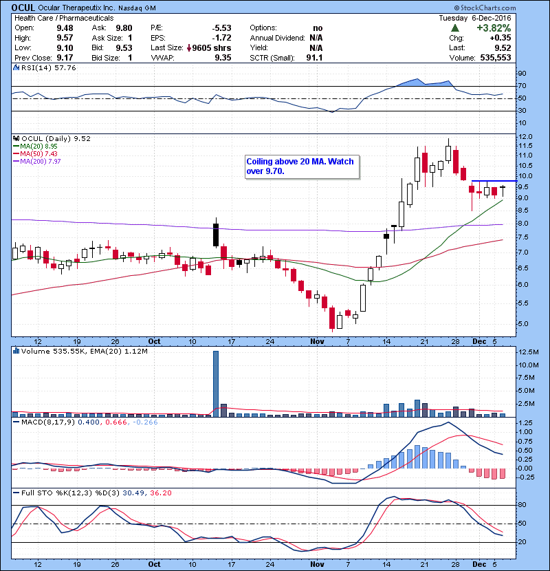Click the tall October volume spike bar
Image resolution: width=550 pixels, height=571 pixels.
pyautogui.click(x=216, y=384)
